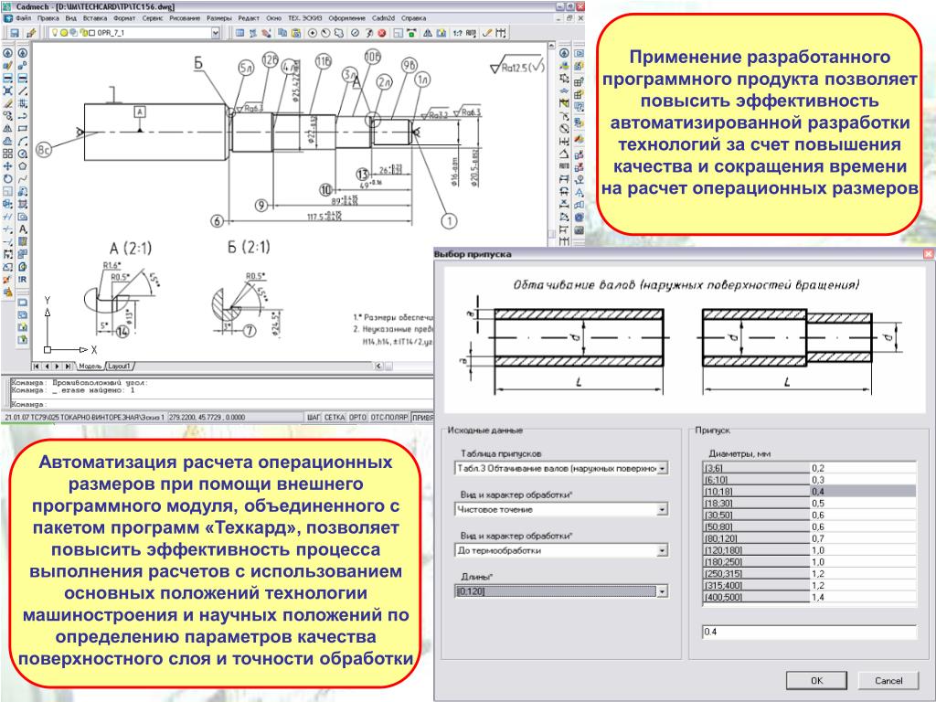Expand the Таблица припусков combo box
The image size is (936, 702).
point(662,469)
